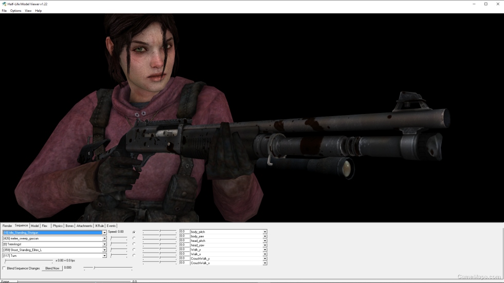Switch to the IKRule tab
504x283 pixels.
coord(99,226)
